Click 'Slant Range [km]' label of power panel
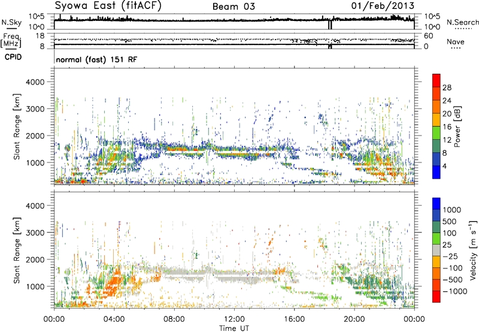 [x=17, y=126]
